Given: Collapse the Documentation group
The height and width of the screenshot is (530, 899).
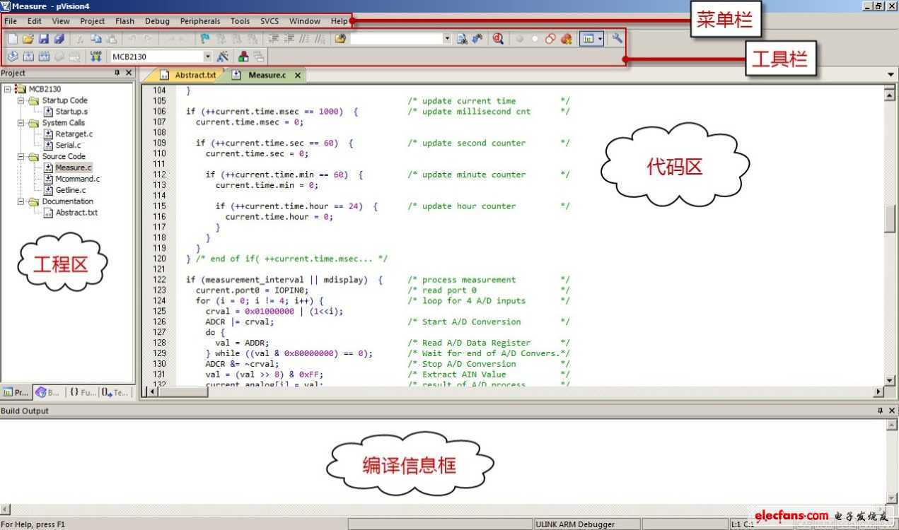Looking at the screenshot, I should [x=21, y=201].
